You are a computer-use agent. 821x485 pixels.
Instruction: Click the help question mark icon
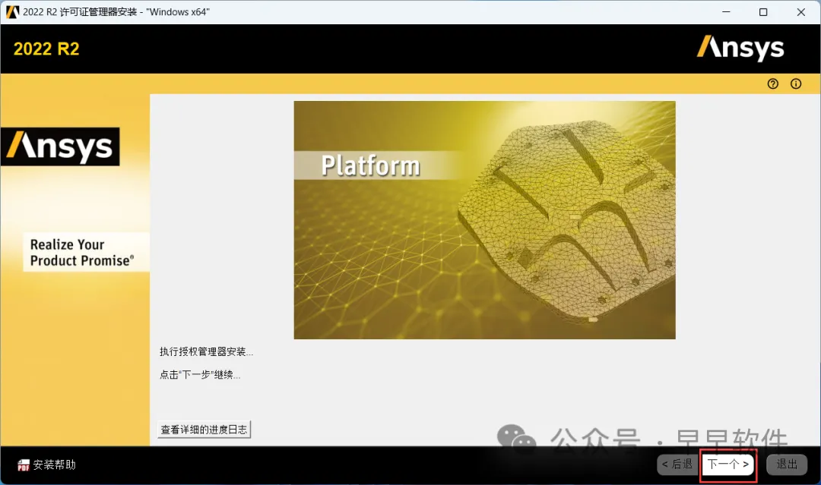tap(772, 83)
